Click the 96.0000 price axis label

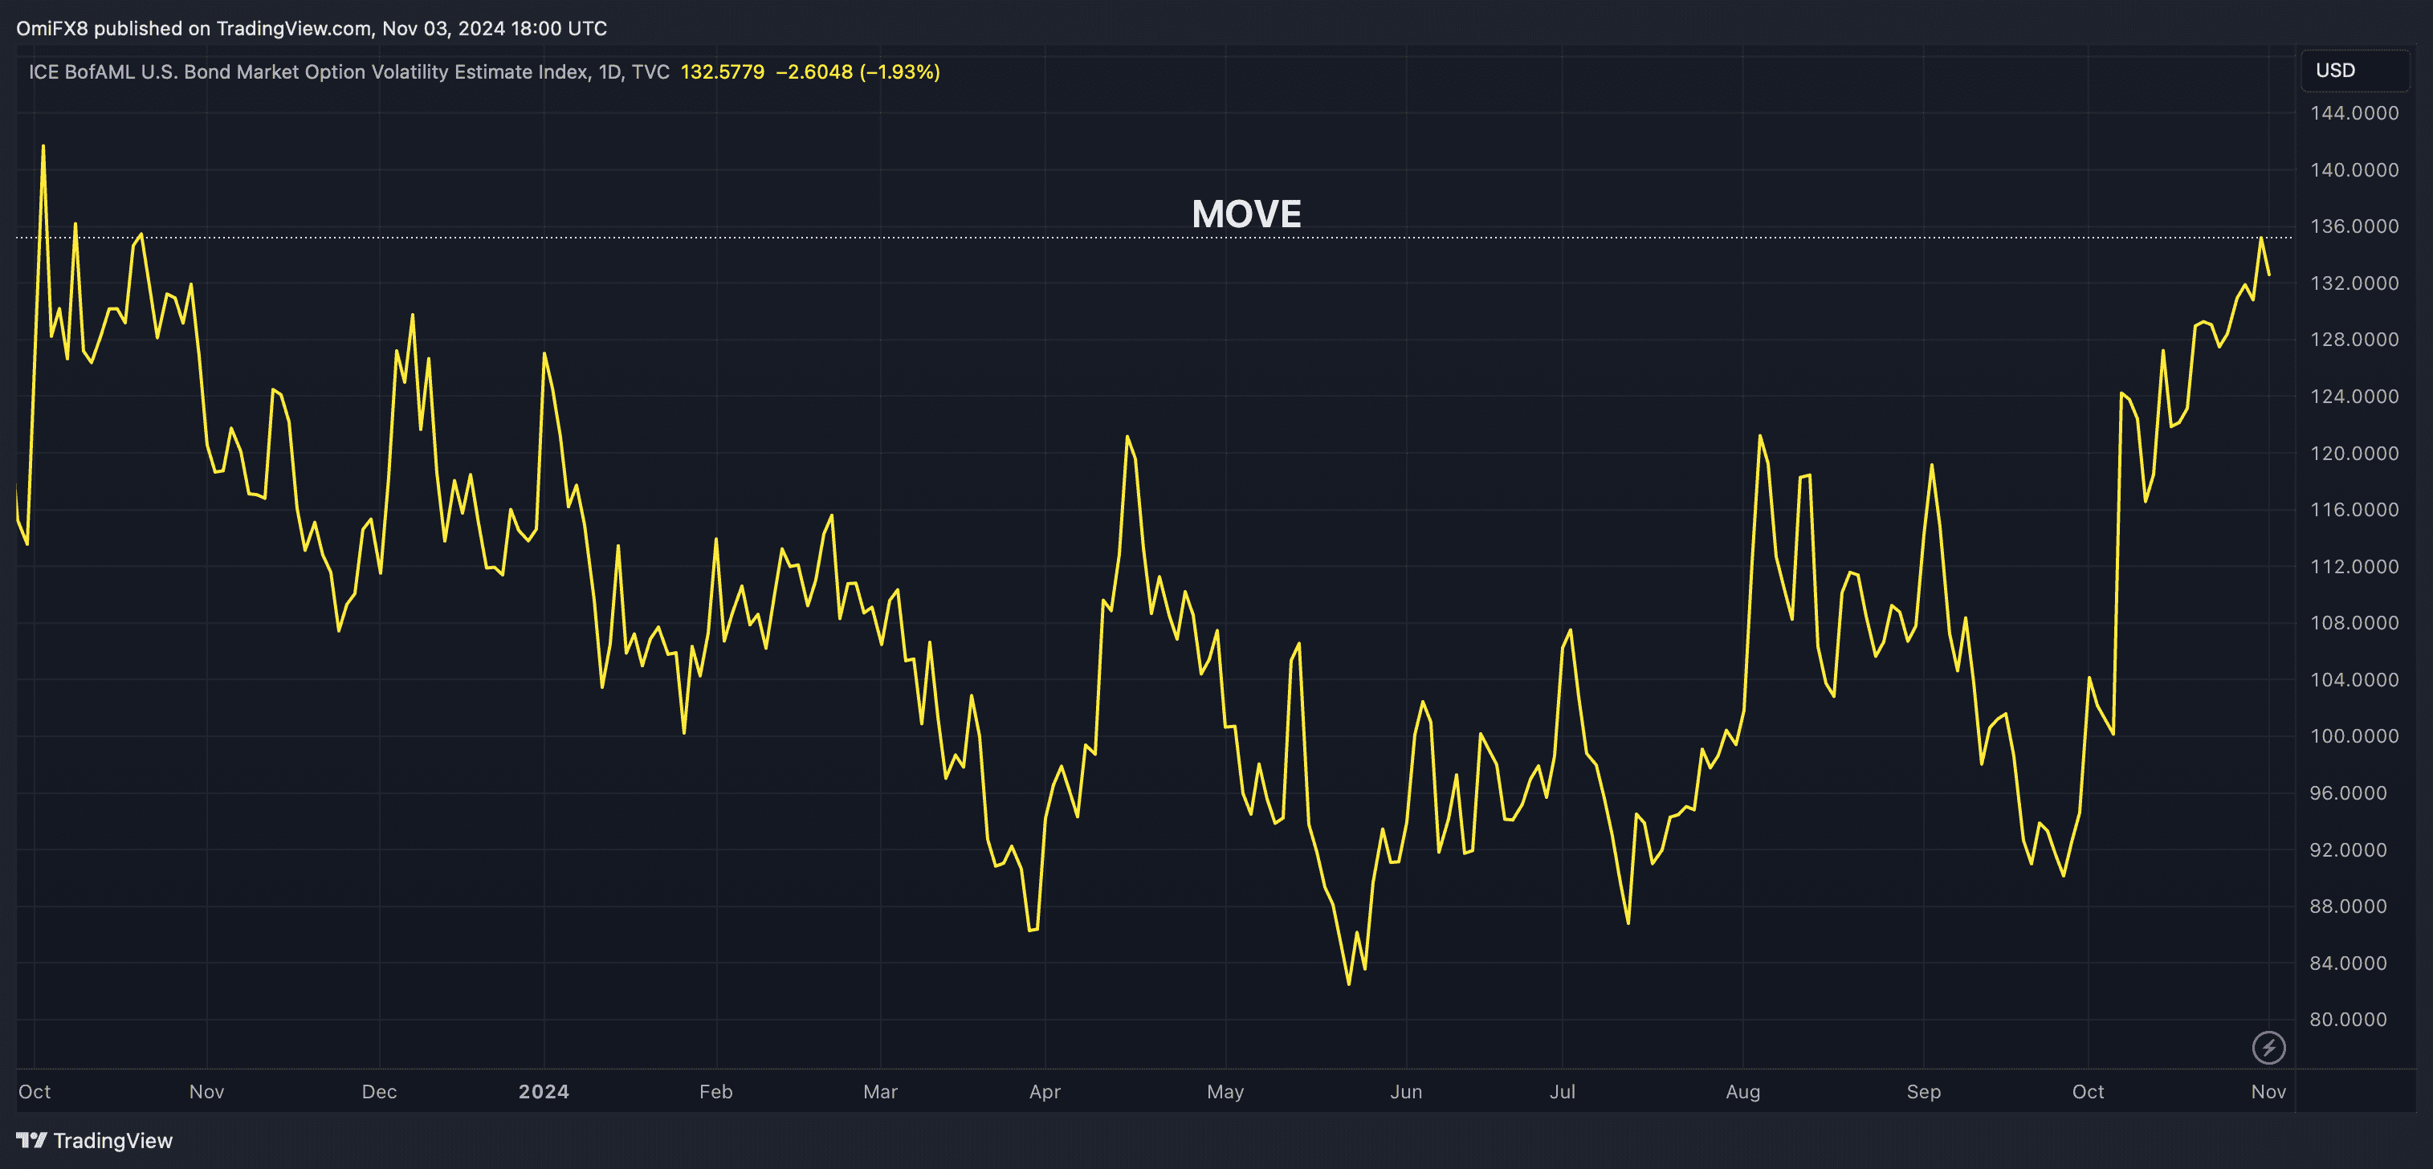click(x=2348, y=793)
